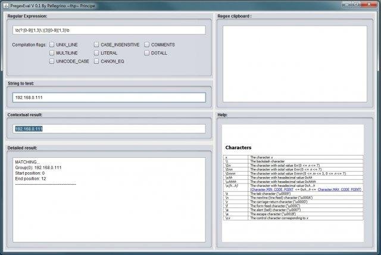Follow the Character.MAX_CODE_POINT help link
The image size is (381, 255).
coord(339,189)
